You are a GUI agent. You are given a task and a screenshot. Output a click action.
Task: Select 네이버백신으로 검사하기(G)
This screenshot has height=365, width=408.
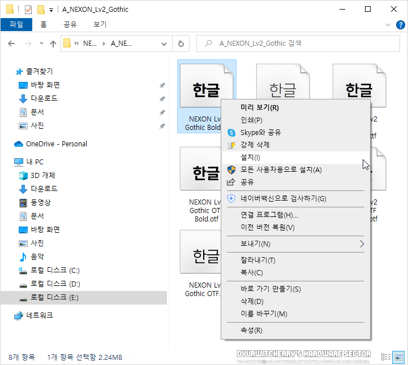click(x=295, y=199)
